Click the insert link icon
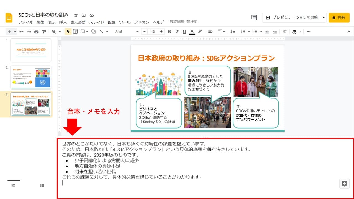The image size is (354, 199). click(210, 32)
